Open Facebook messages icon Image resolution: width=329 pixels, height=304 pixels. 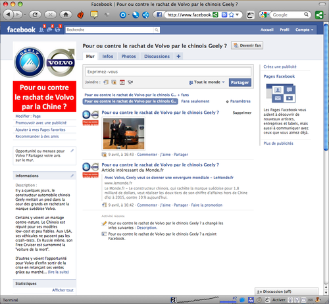49,30
